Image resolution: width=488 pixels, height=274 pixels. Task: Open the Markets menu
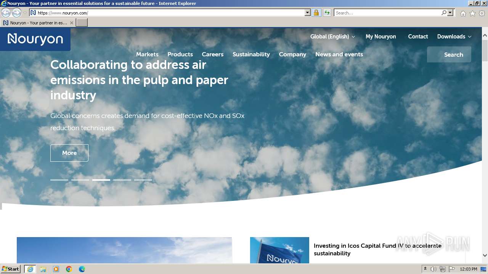point(147,54)
